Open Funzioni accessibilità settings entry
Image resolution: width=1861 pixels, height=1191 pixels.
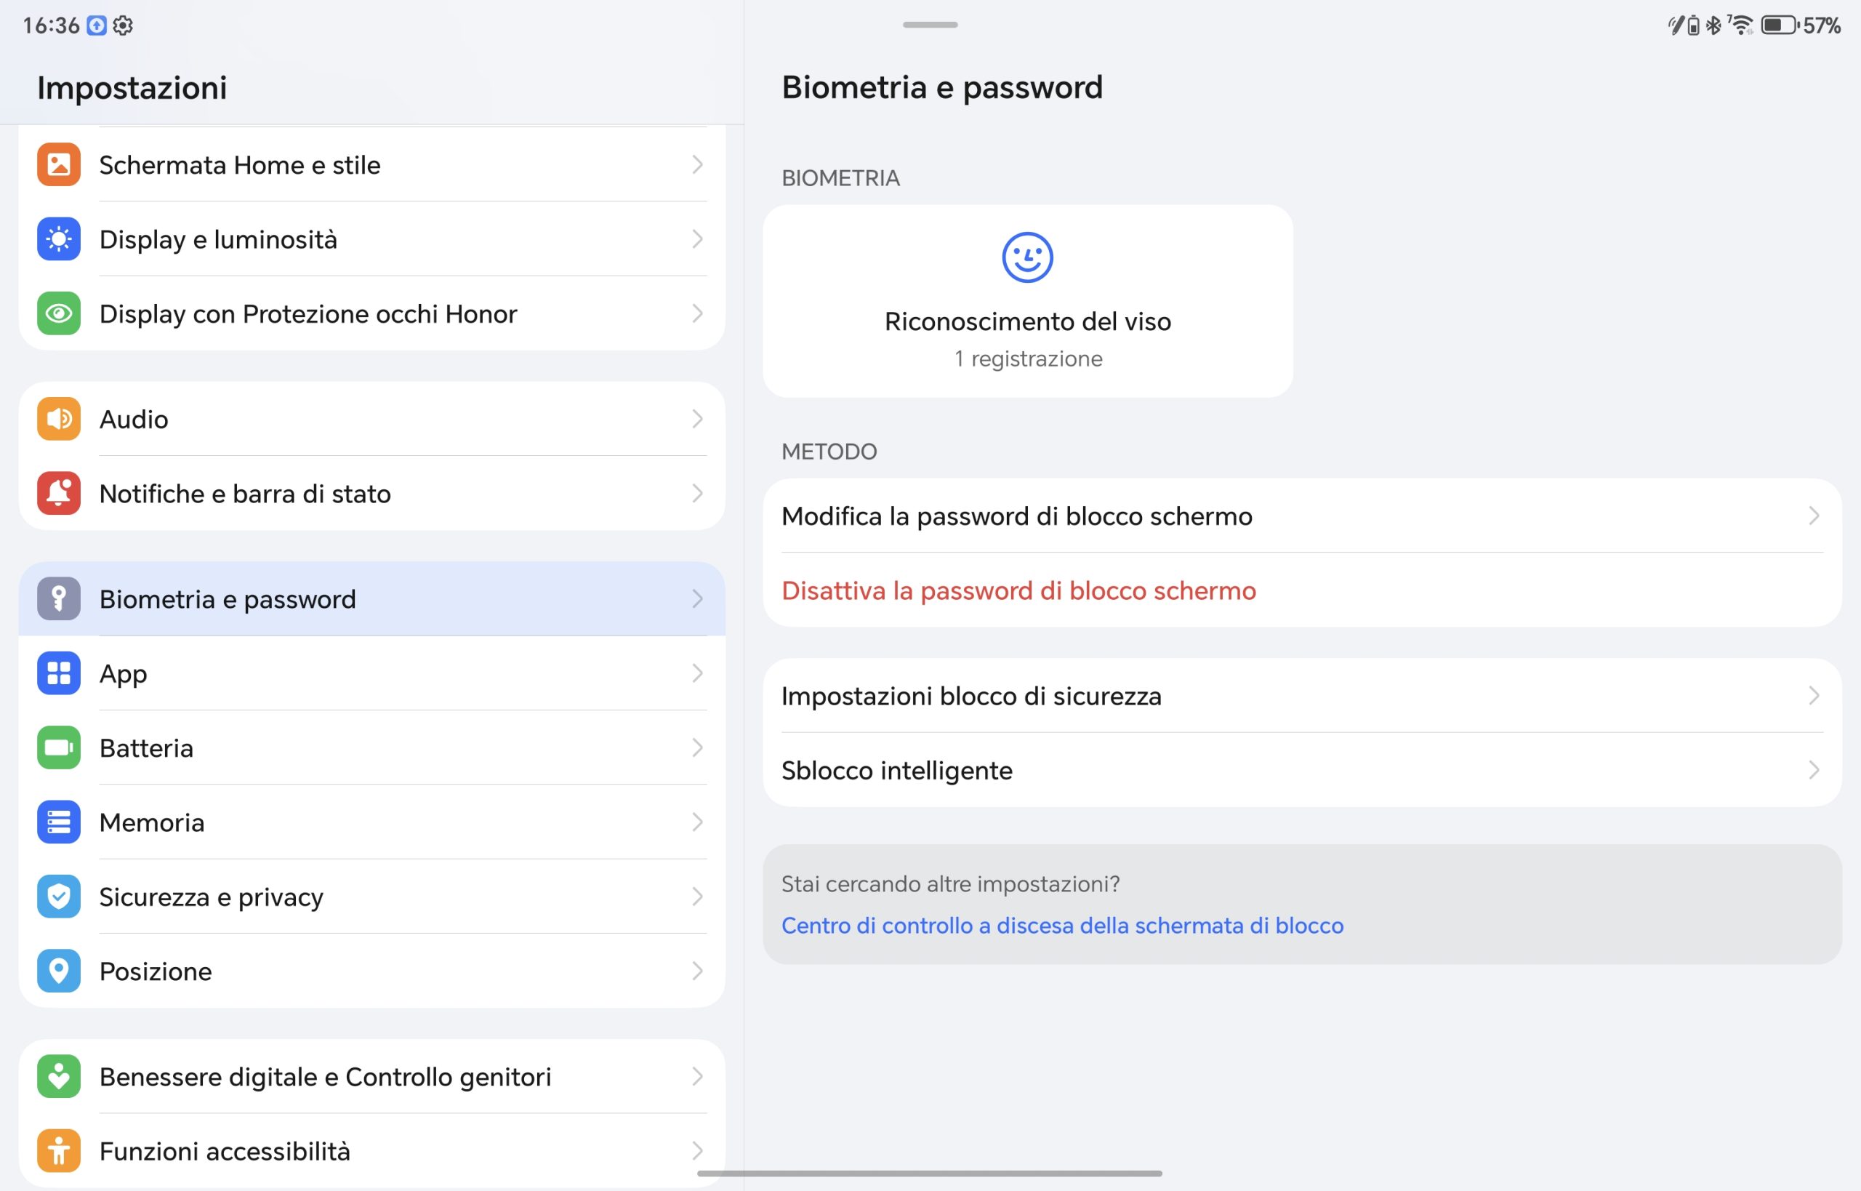(x=372, y=1151)
